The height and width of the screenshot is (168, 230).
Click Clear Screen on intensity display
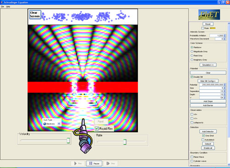point(35,15)
